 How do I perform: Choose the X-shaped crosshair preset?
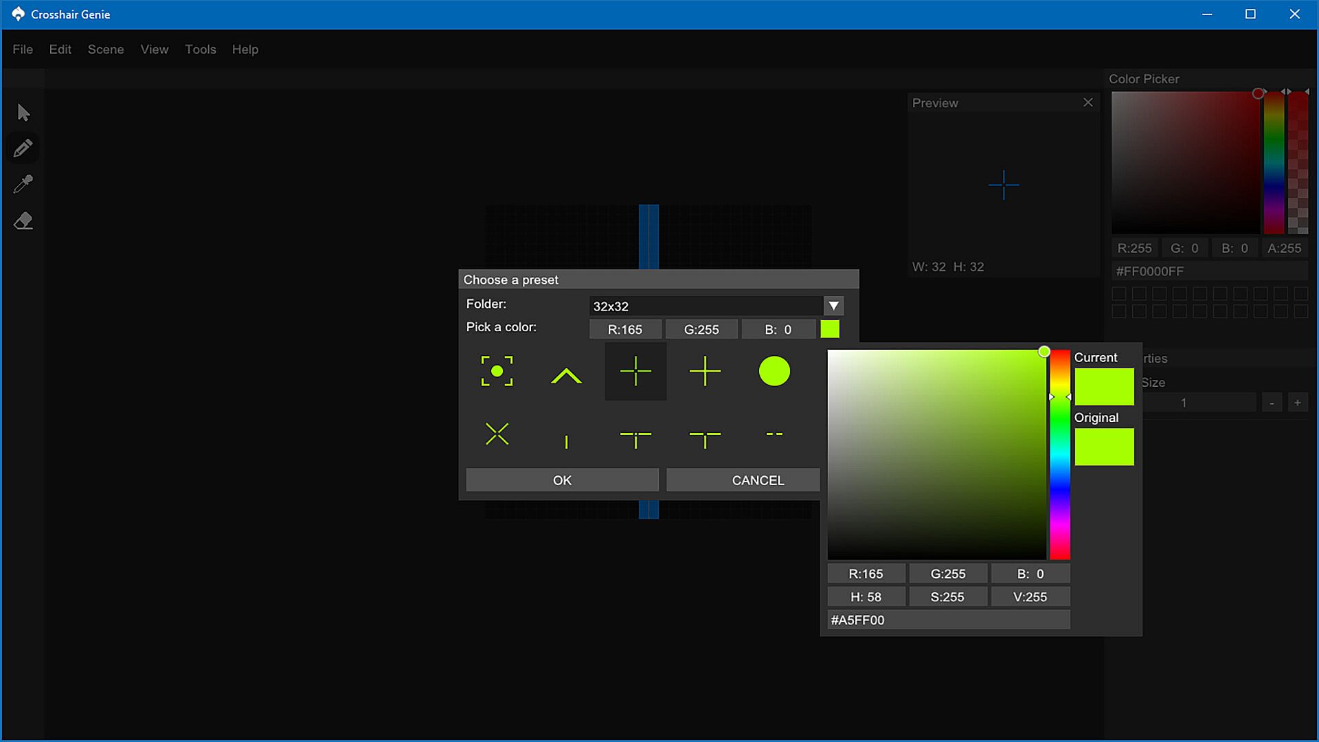[x=497, y=434]
